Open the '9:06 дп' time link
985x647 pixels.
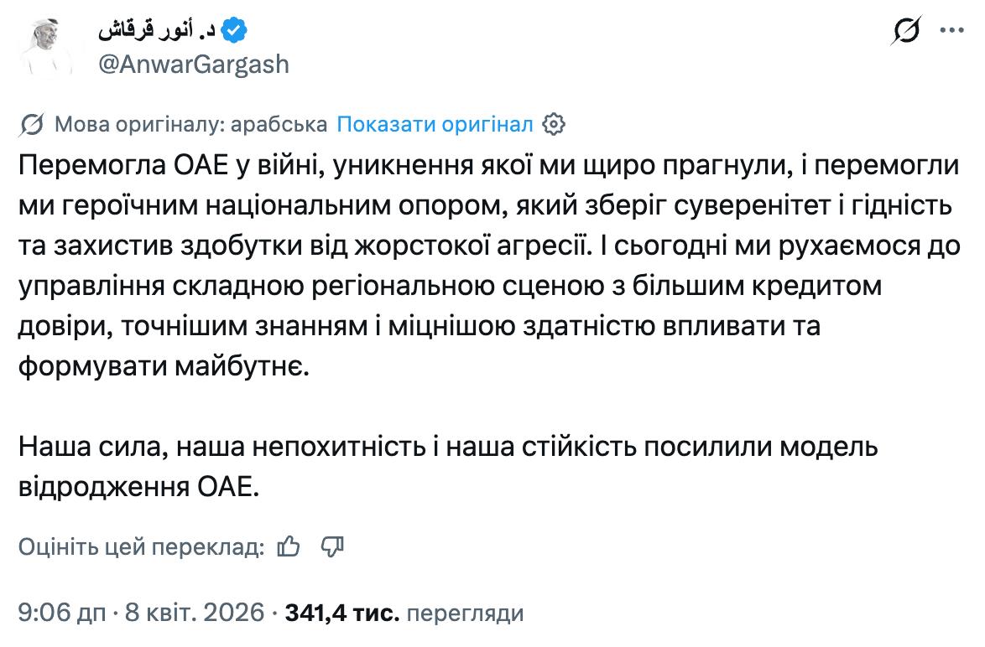tap(62, 613)
